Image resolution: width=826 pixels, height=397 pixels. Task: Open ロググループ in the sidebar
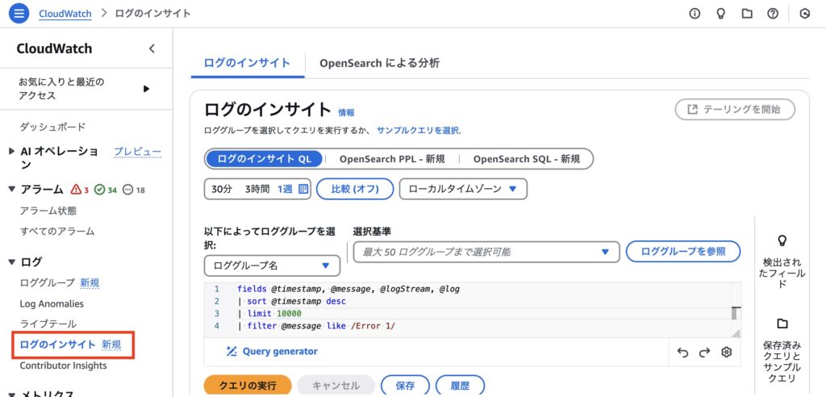pos(48,282)
